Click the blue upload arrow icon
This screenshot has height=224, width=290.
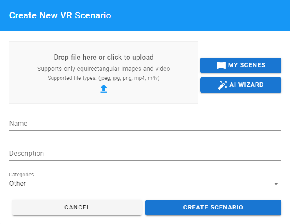[x=104, y=89]
